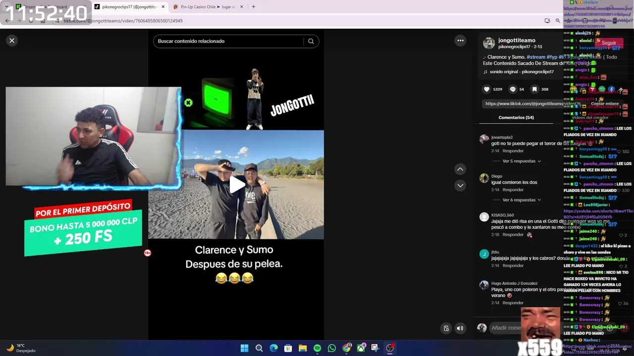Expand Ver 6 respuestas replies

[x=522, y=200]
